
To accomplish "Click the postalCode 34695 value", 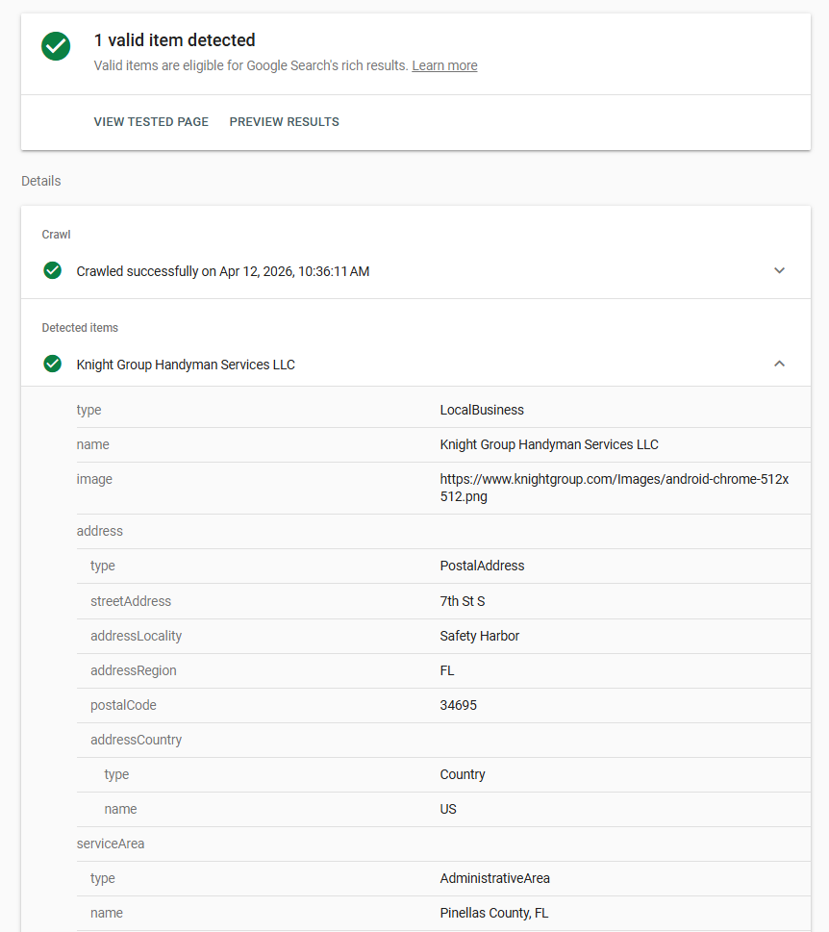I will tap(457, 705).
